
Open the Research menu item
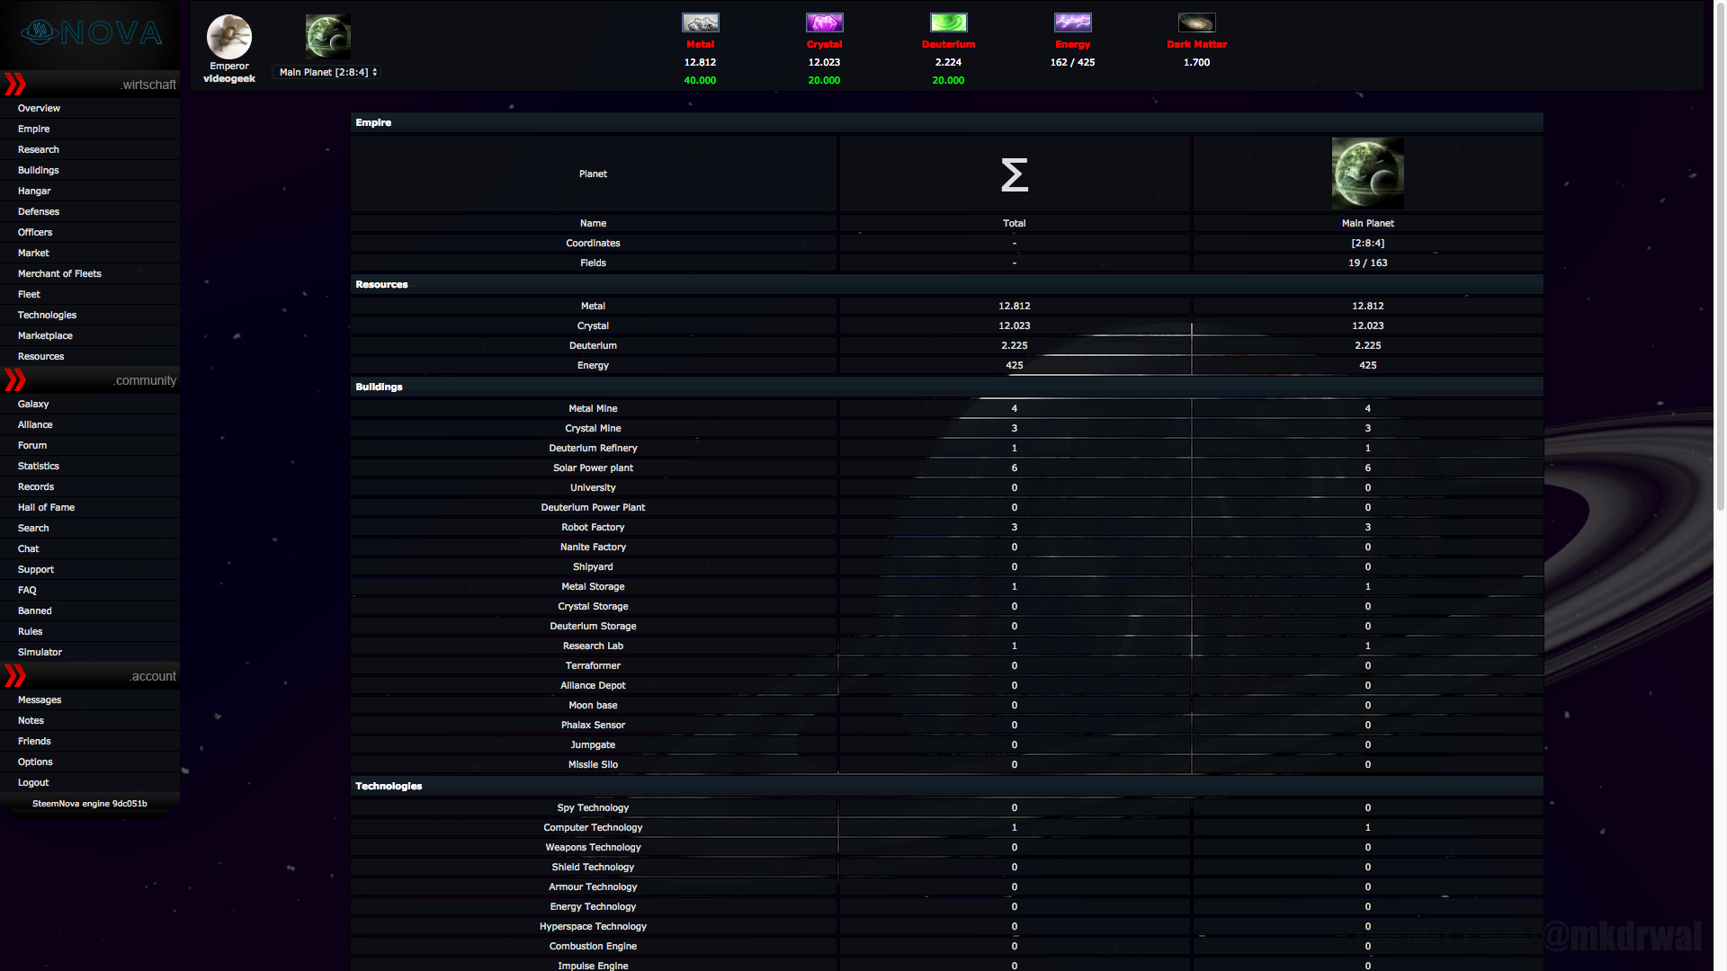click(x=39, y=149)
